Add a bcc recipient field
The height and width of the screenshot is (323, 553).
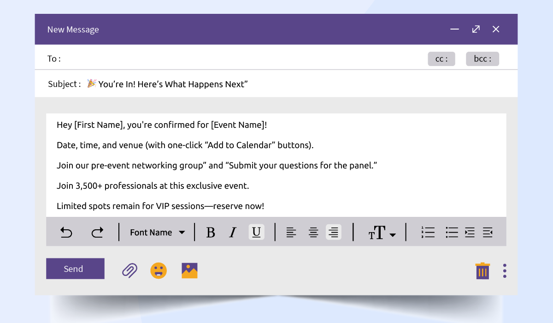tap(482, 59)
